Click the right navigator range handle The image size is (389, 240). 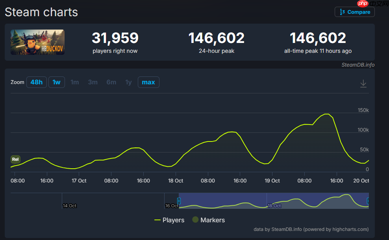(368, 201)
